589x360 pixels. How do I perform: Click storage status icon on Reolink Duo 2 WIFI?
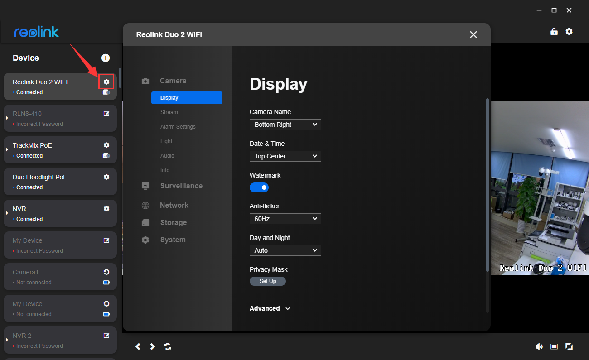point(106,92)
